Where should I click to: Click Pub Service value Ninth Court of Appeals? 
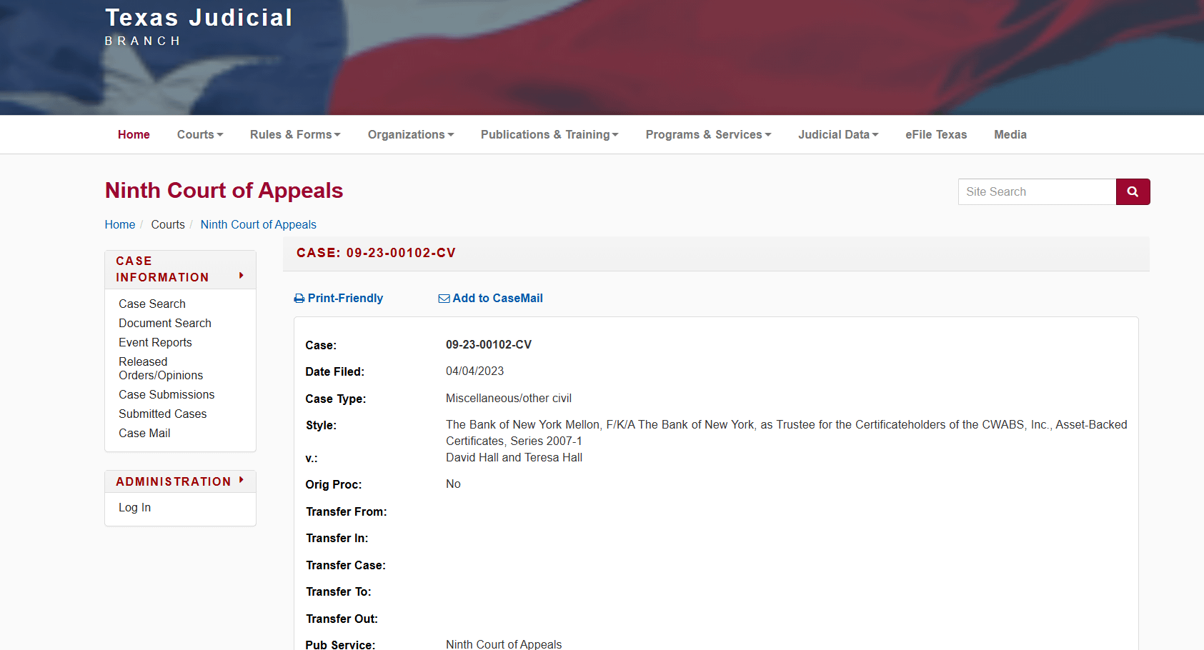504,644
